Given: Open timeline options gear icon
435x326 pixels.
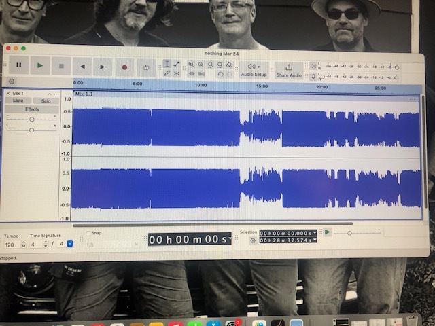Looking at the screenshot, I should point(12,81).
